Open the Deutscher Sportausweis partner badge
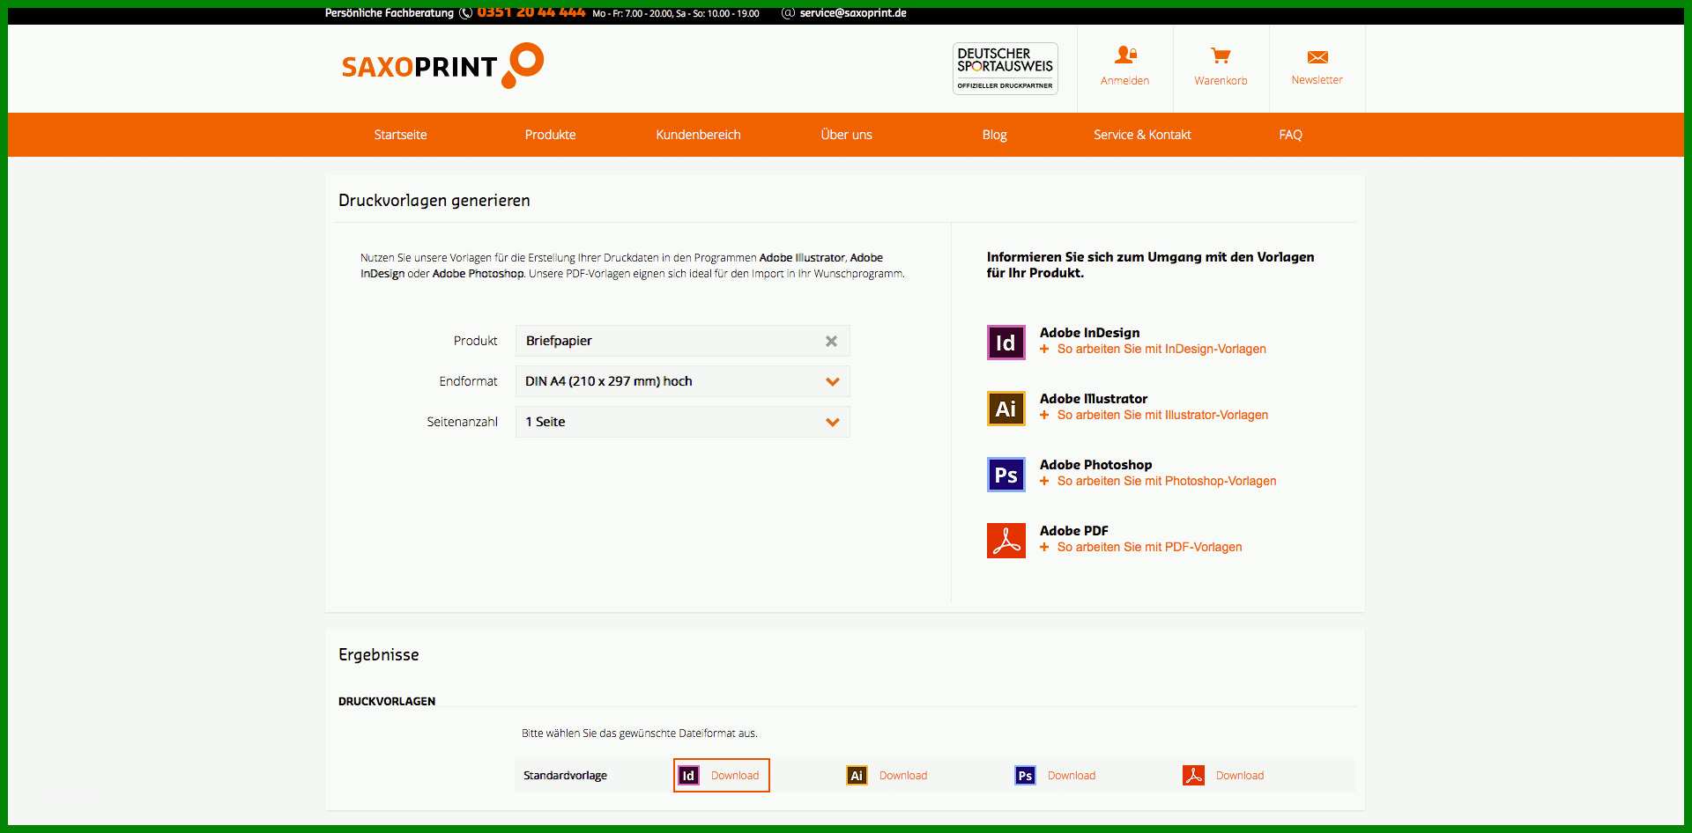This screenshot has width=1692, height=833. coord(1006,69)
